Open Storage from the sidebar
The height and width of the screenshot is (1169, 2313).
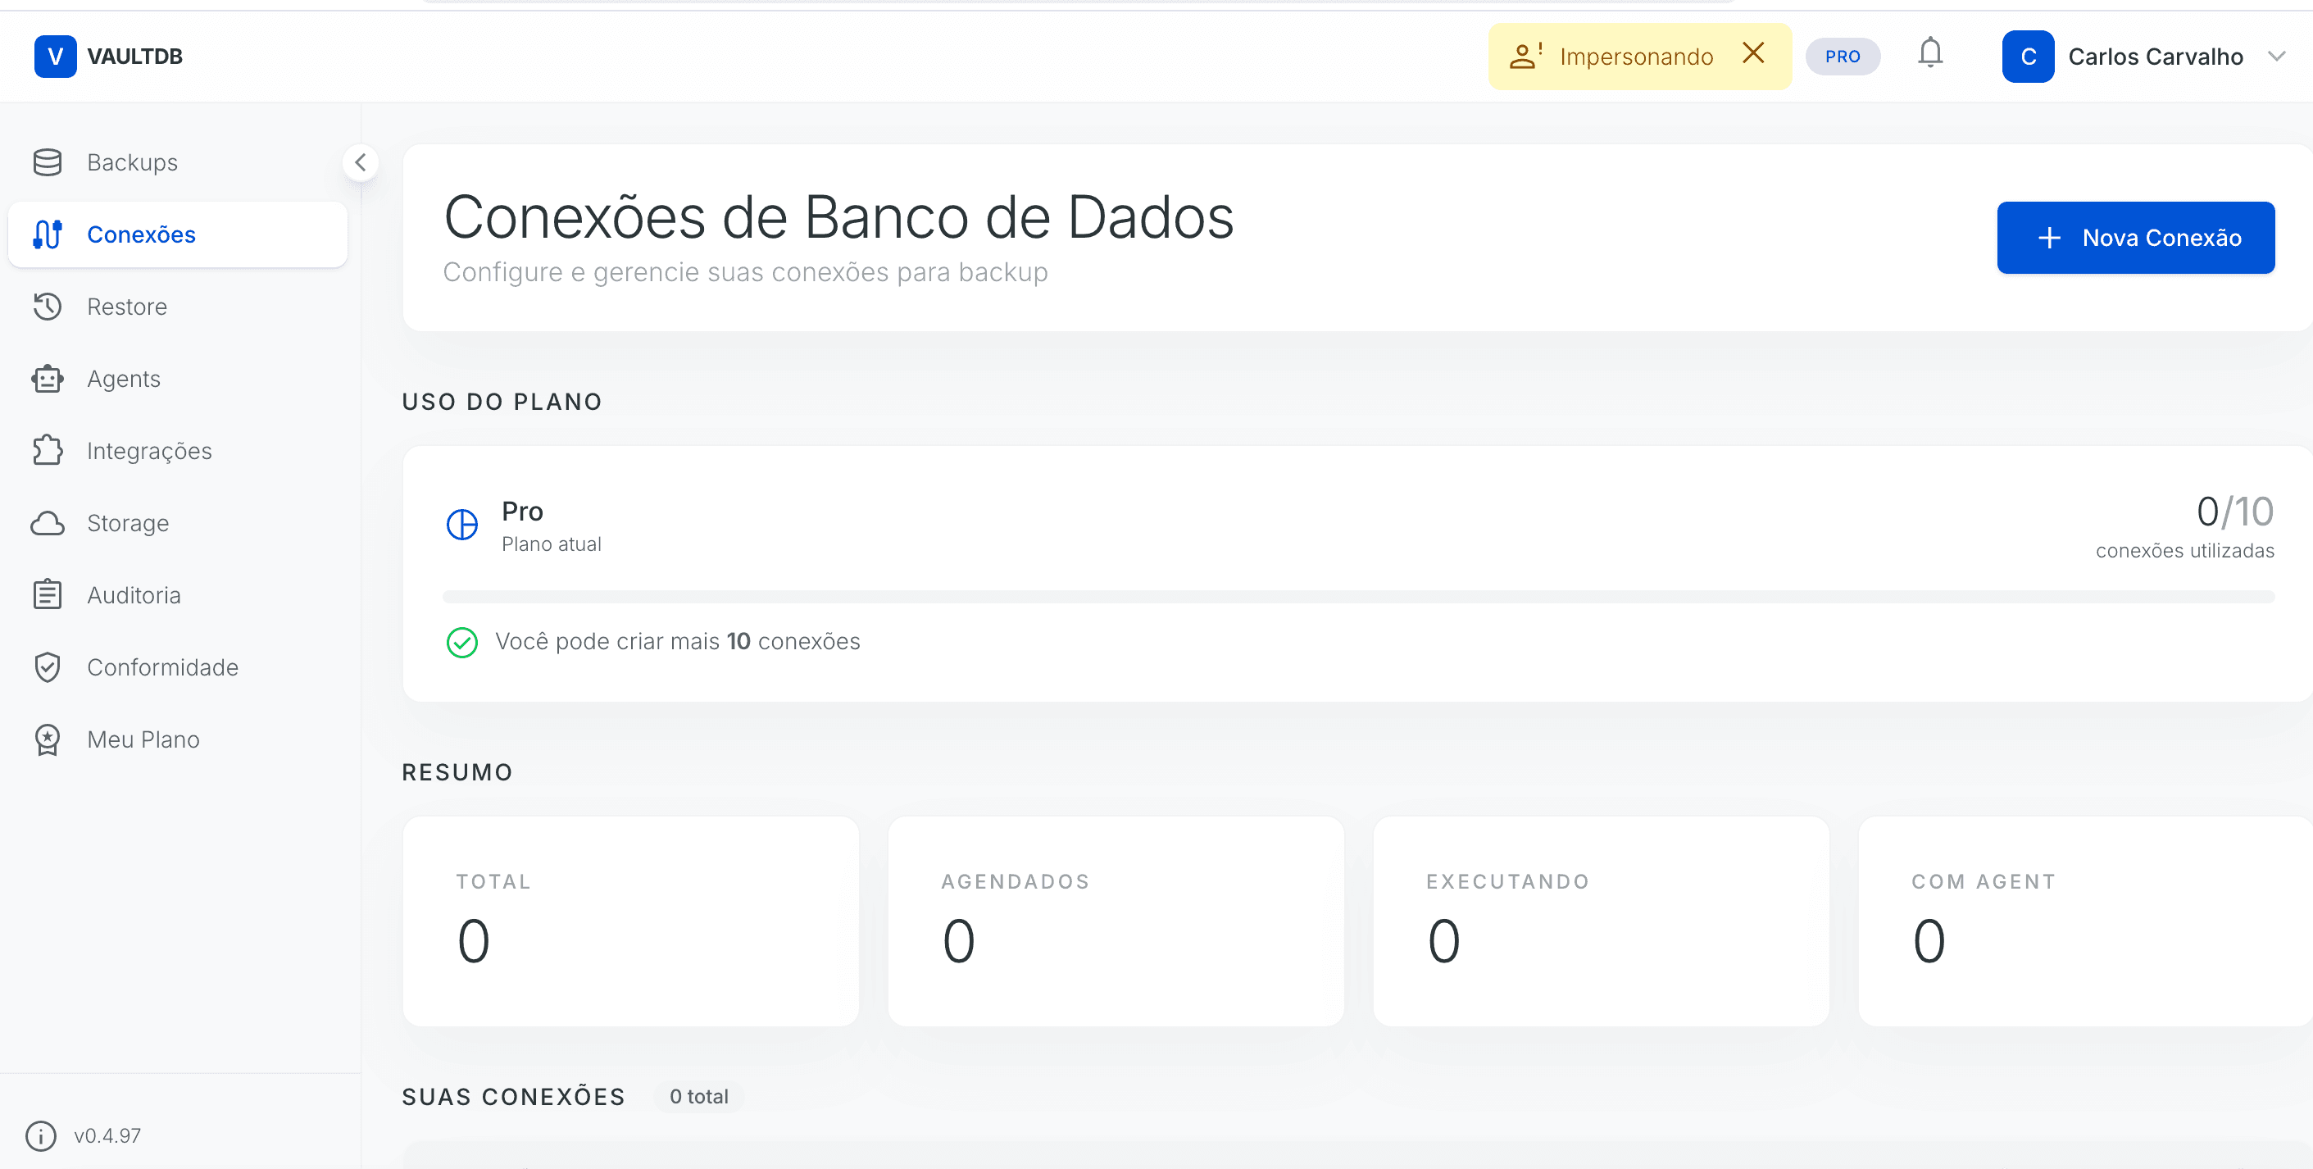click(178, 522)
